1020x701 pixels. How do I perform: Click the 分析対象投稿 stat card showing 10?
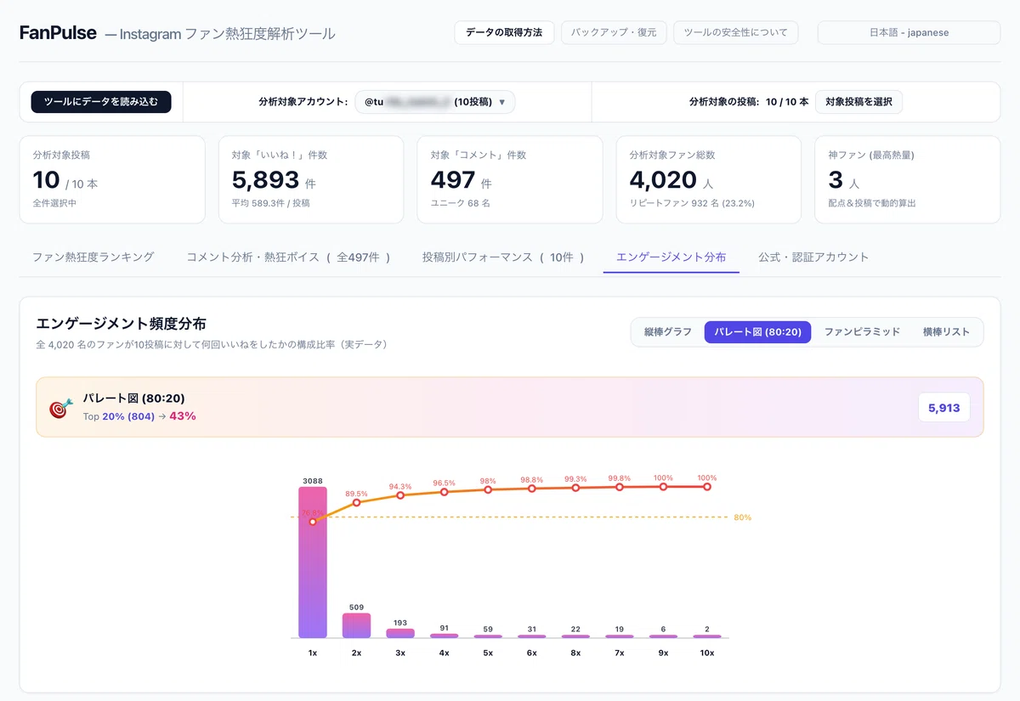112,179
